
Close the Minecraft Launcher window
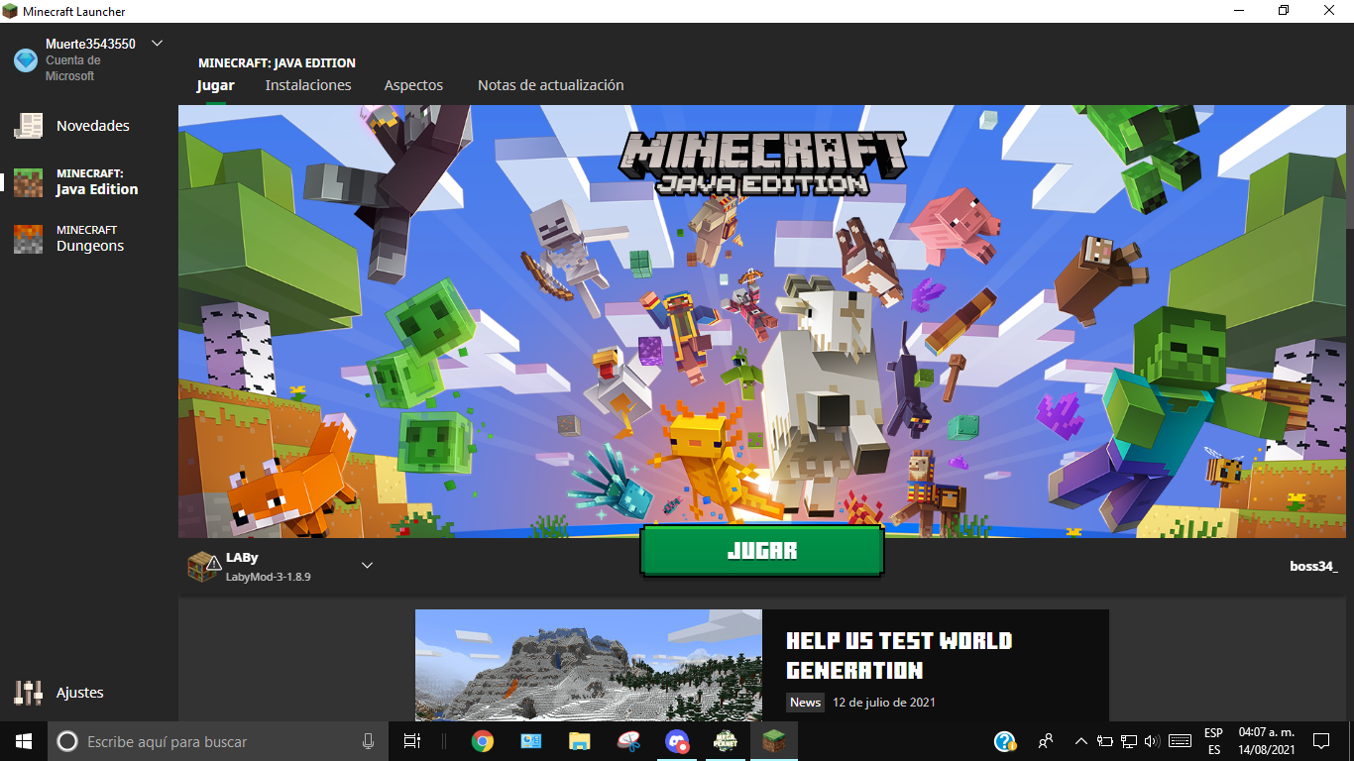point(1330,11)
